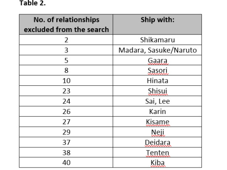Screen dimensions: 227x170
Task: Click the underlined word Sasori
Action: pos(158,70)
